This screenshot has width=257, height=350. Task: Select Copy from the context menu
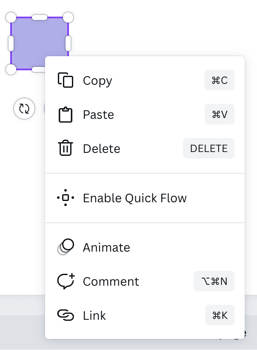point(145,80)
